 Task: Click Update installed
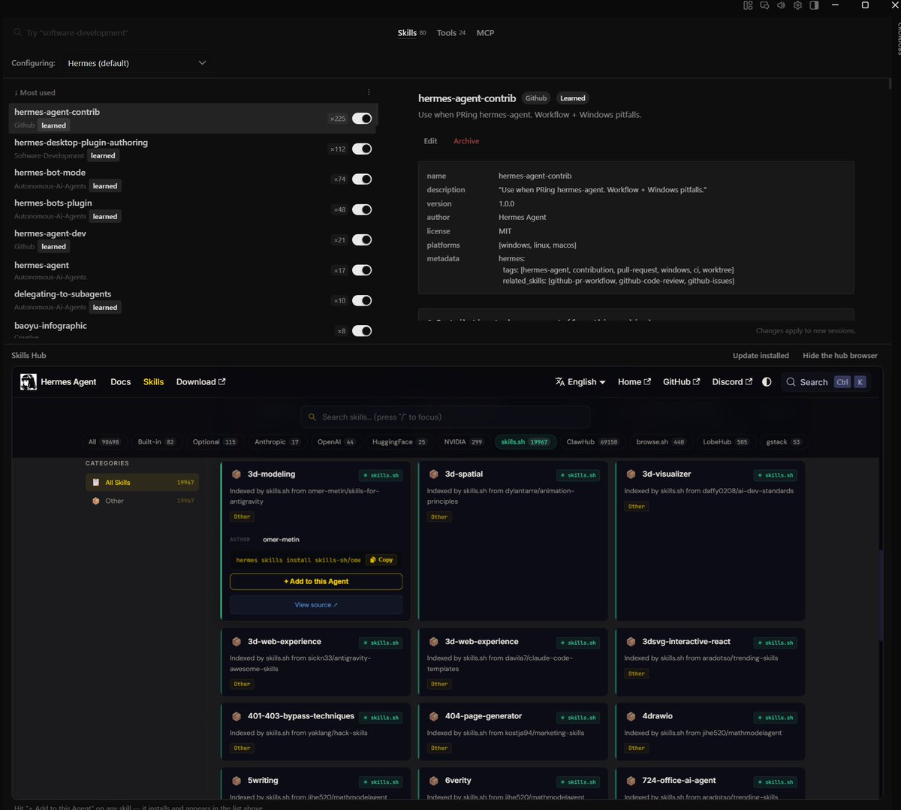(761, 356)
